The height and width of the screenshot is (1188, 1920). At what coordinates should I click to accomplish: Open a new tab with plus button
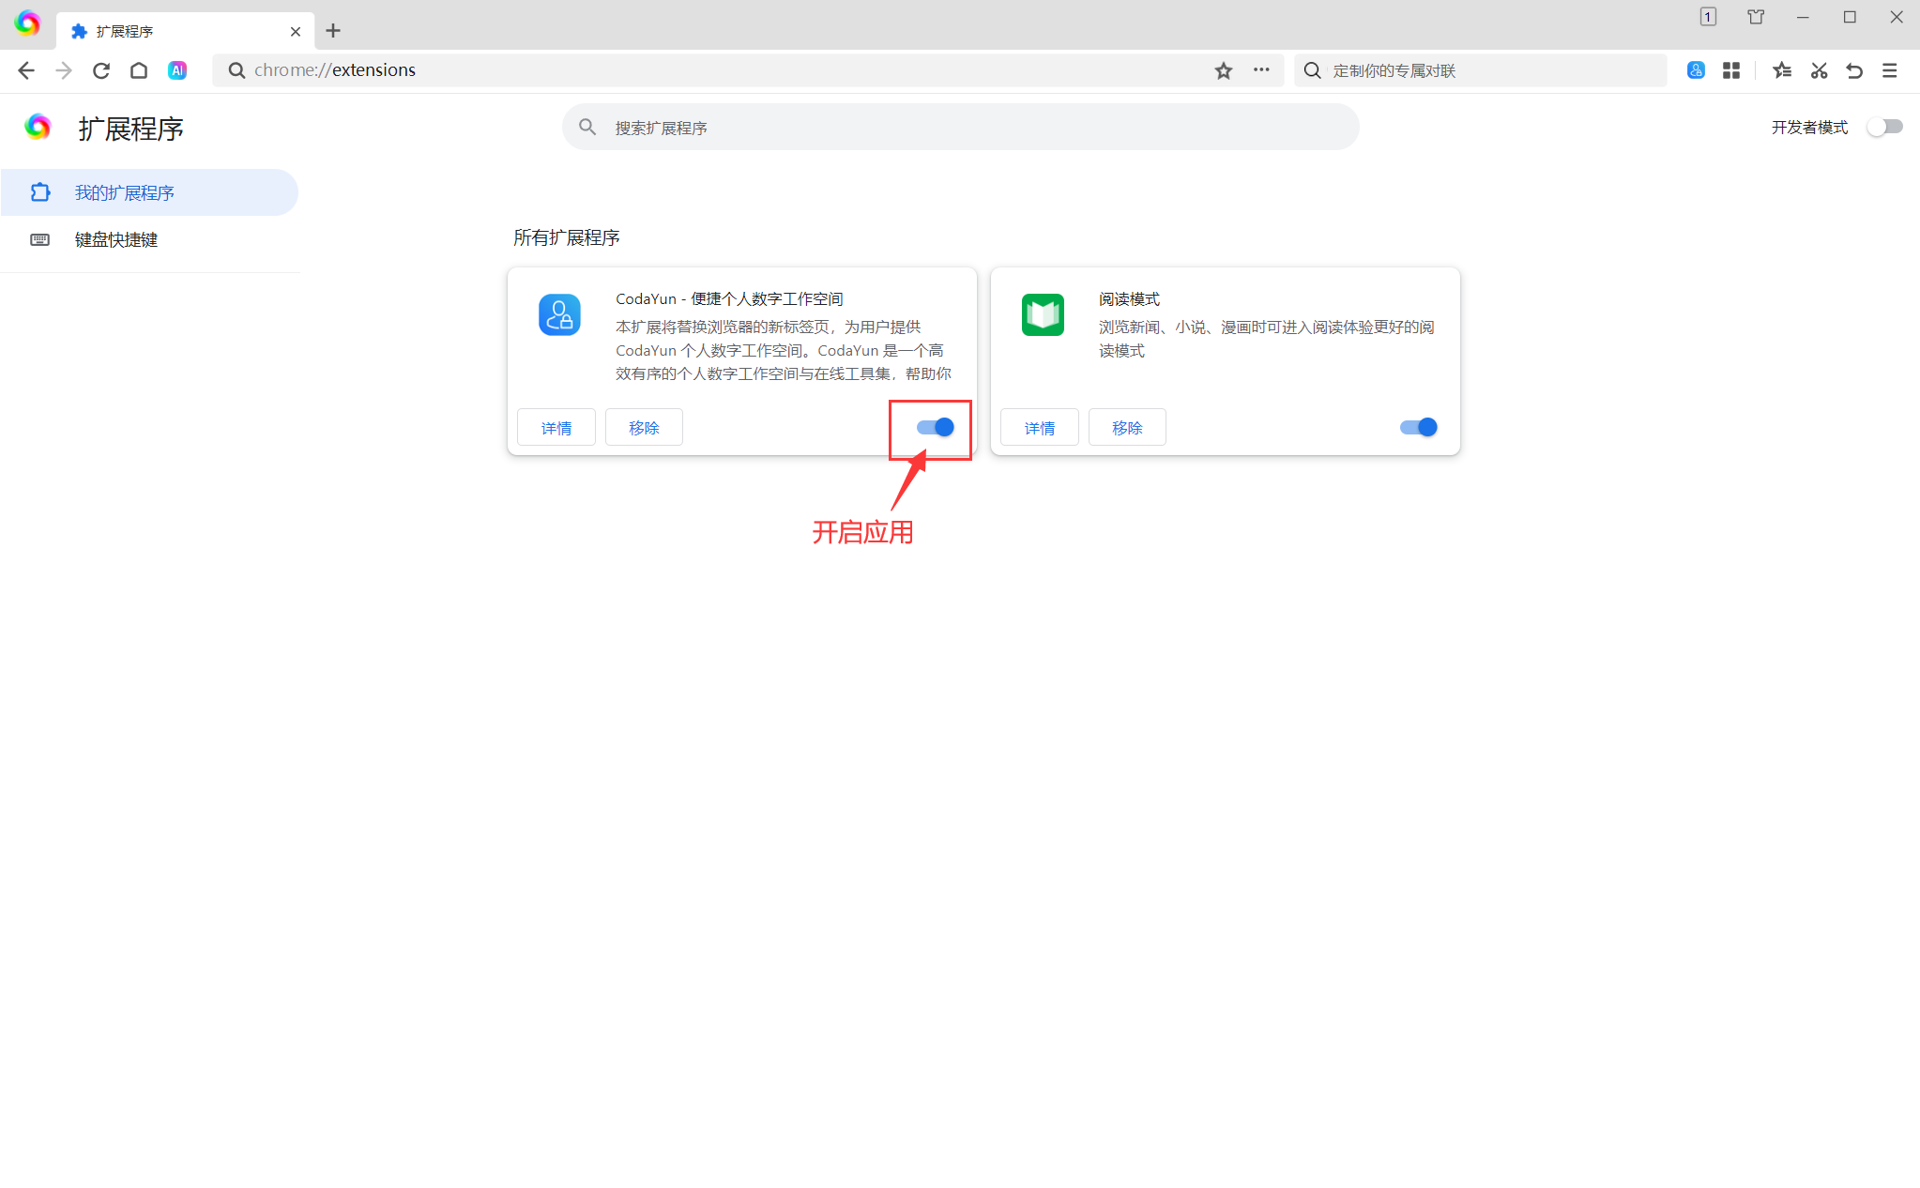(333, 31)
